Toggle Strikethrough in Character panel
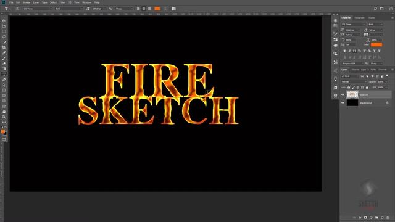 [x=380, y=51]
